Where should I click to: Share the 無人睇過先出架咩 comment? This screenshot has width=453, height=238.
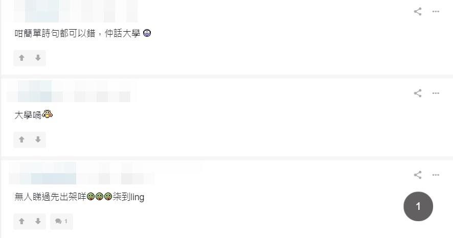point(418,175)
